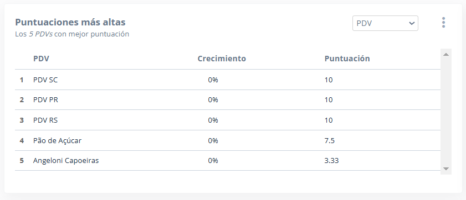This screenshot has width=466, height=200.
Task: Click the Puntuaciones más altas title
Action: pyautogui.click(x=70, y=22)
